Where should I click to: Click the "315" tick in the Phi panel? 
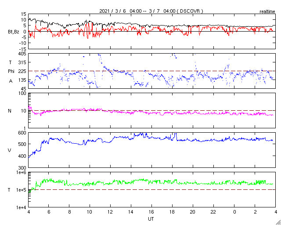pyautogui.click(x=23, y=62)
